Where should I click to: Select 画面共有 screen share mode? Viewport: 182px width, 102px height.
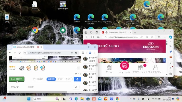click(x=51, y=79)
